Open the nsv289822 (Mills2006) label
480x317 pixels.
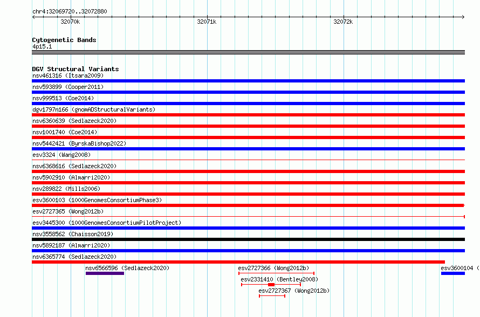pos(66,189)
